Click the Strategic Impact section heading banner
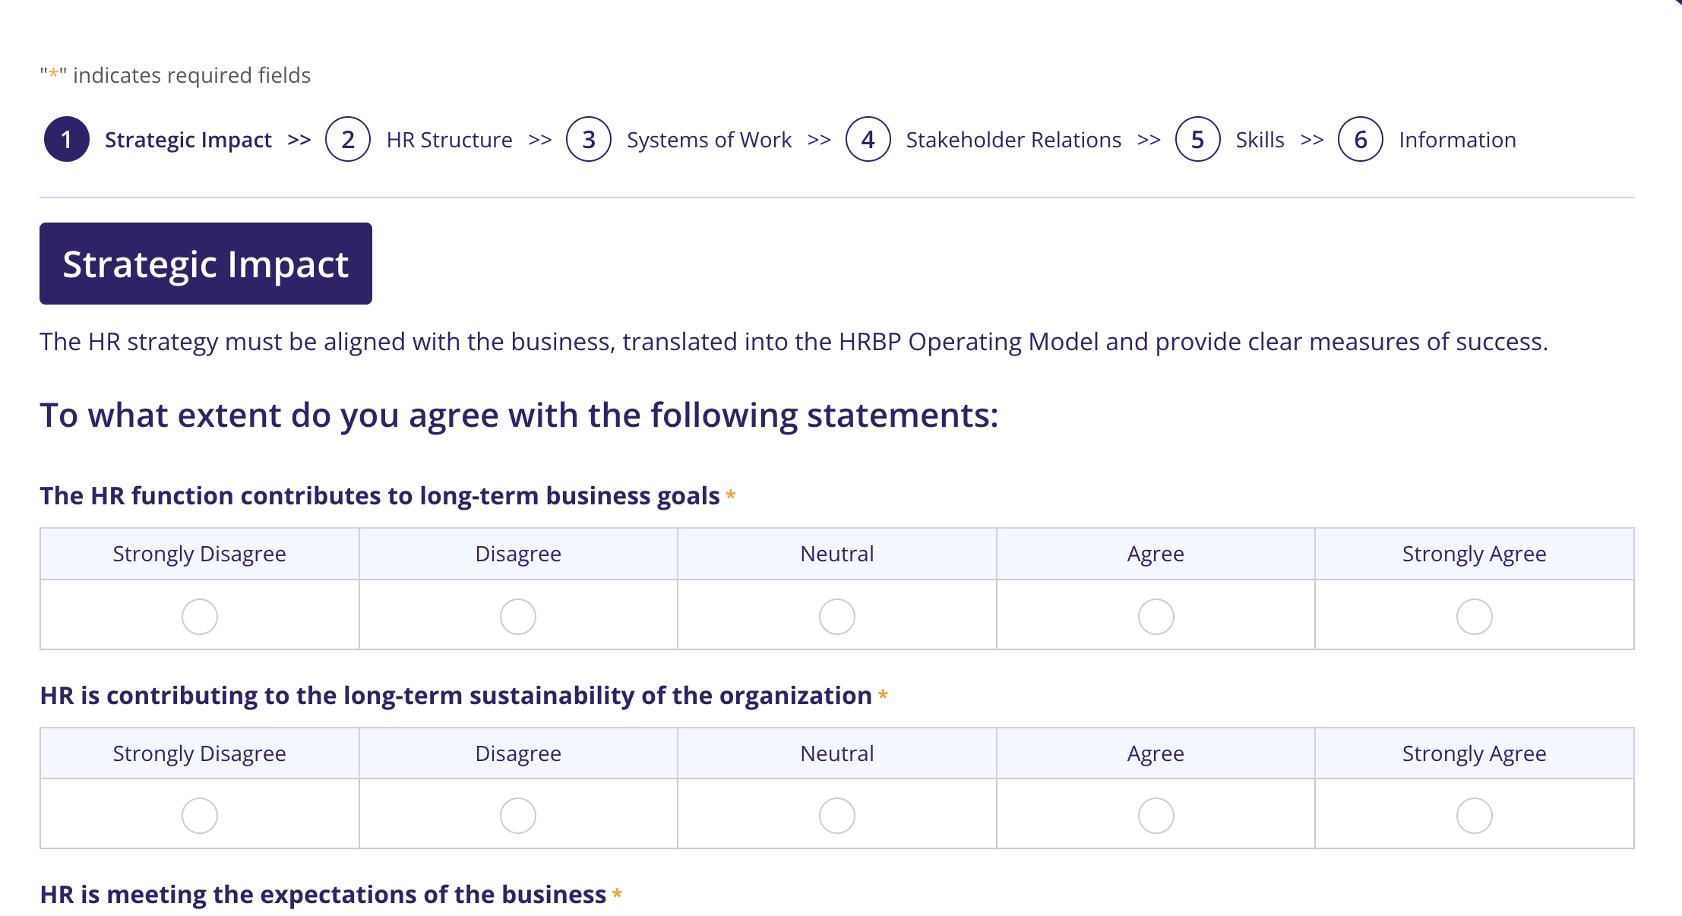1682x916 pixels. [x=206, y=264]
